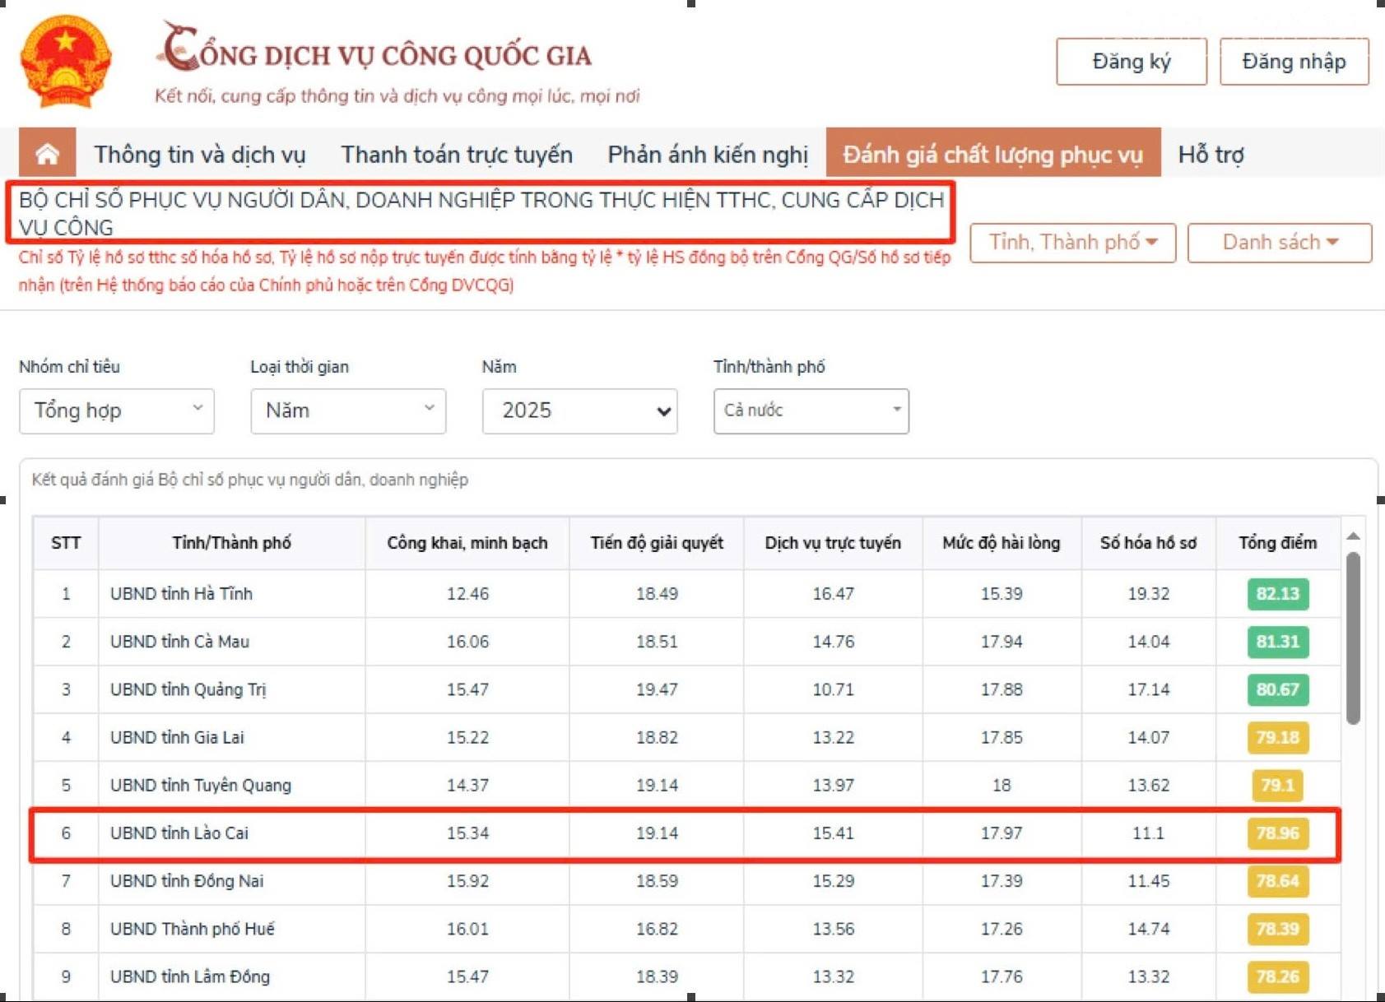
Task: Expand the Danh sách dropdown button
Action: 1280,243
